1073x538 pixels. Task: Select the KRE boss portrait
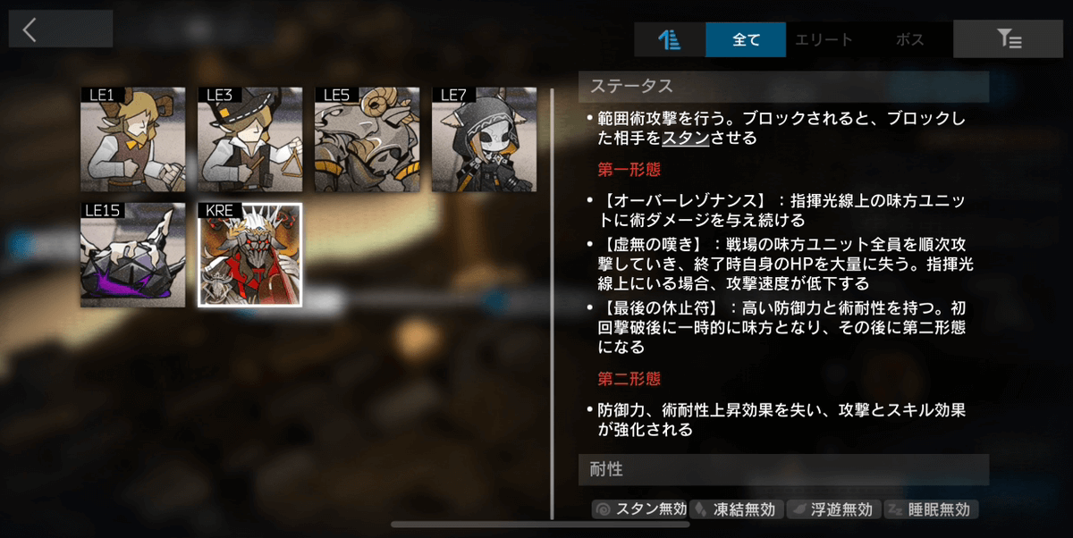[250, 256]
